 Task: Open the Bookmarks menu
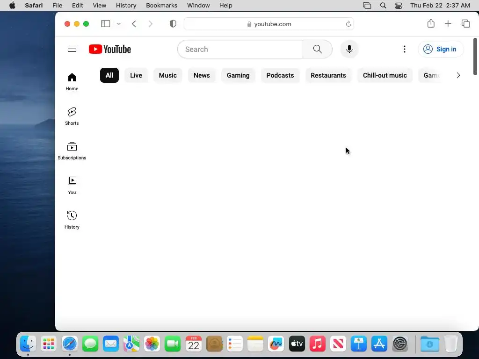pyautogui.click(x=161, y=6)
